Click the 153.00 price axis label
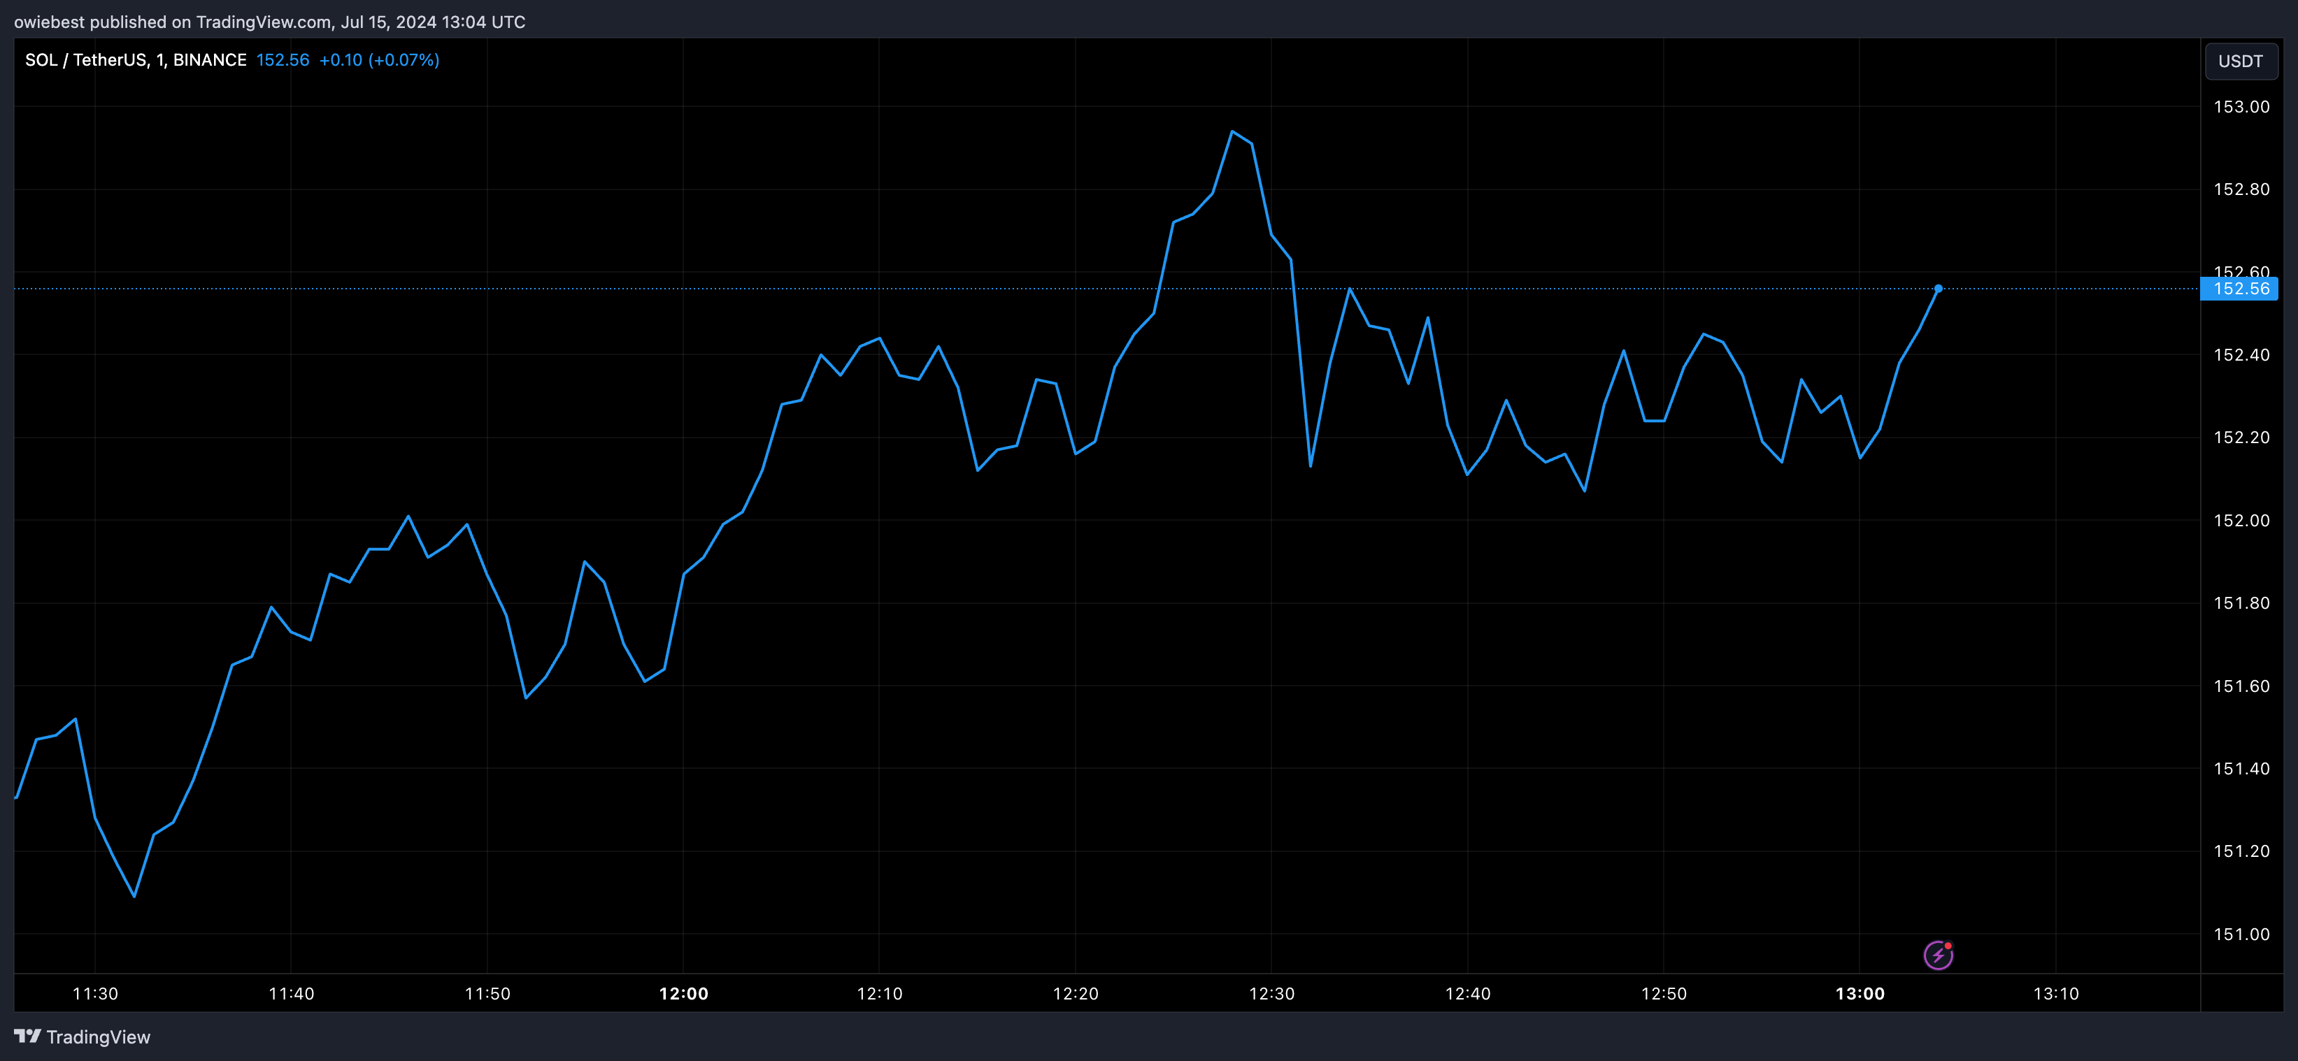The height and width of the screenshot is (1061, 2298). (2241, 107)
